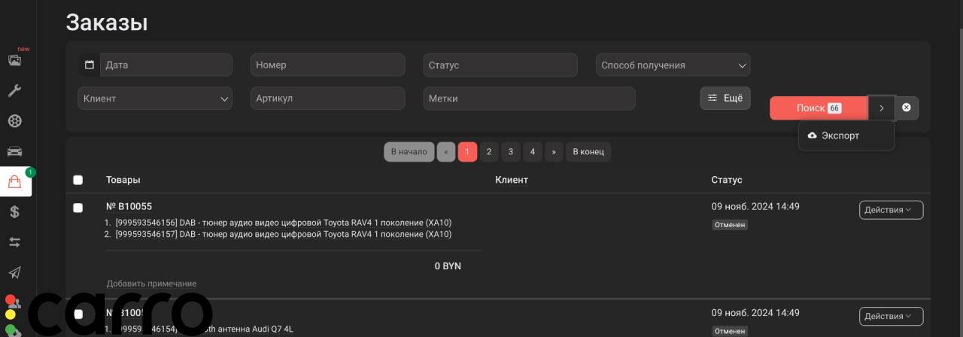Expand search options arrow next to Поиск
Image resolution: width=963 pixels, height=337 pixels.
(x=882, y=108)
